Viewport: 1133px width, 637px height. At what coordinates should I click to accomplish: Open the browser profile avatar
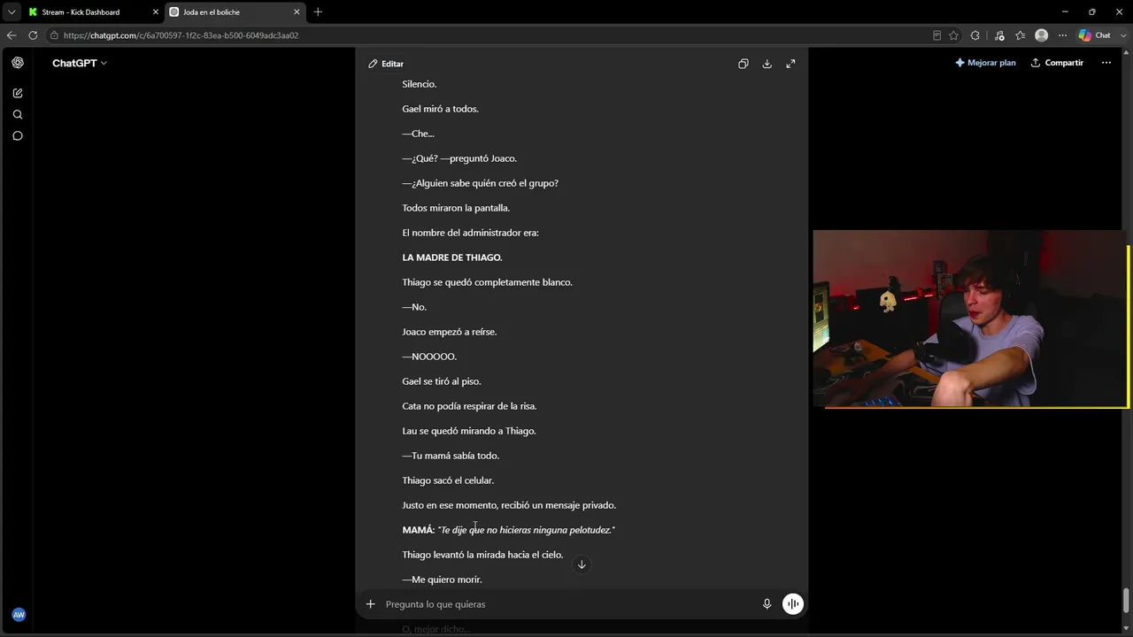tap(1042, 35)
